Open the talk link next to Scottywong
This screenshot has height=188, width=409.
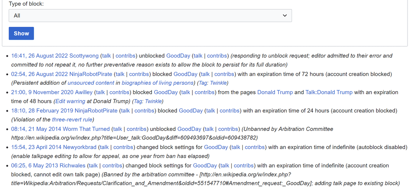(106, 56)
